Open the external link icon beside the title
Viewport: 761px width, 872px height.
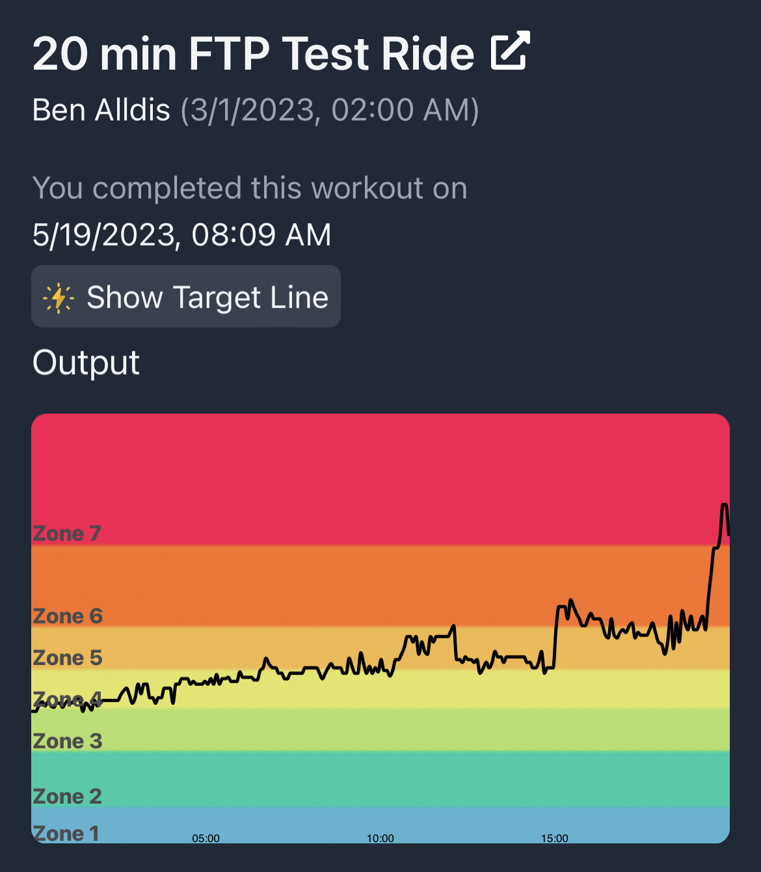(511, 51)
